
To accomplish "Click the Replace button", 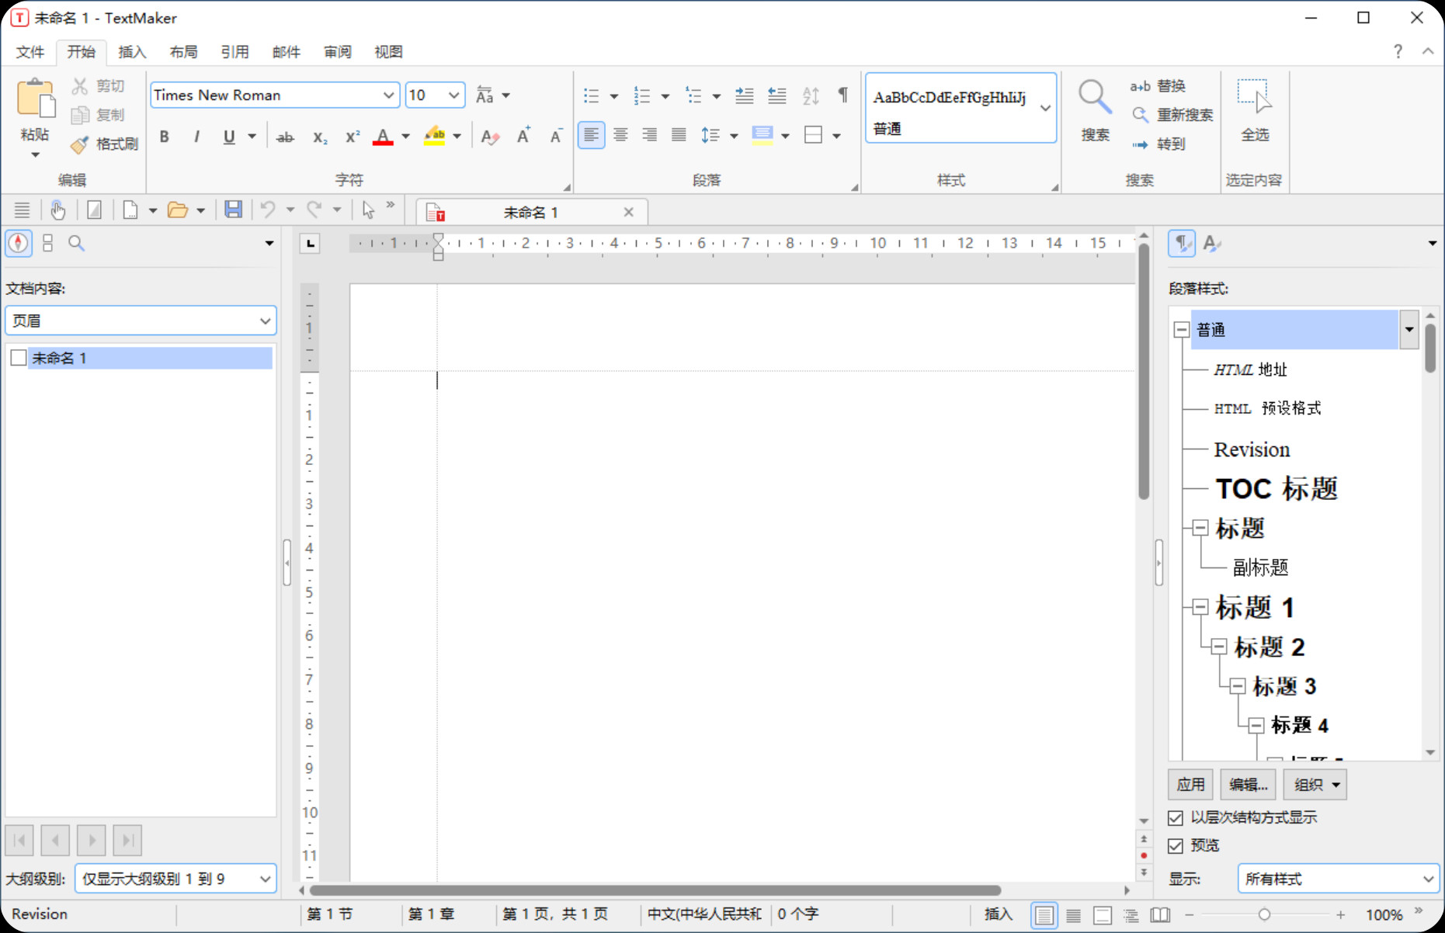I will coord(1158,86).
